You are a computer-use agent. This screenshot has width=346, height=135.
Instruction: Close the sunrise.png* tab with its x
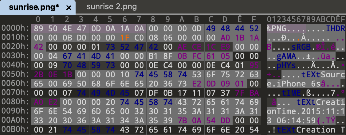tap(69, 8)
